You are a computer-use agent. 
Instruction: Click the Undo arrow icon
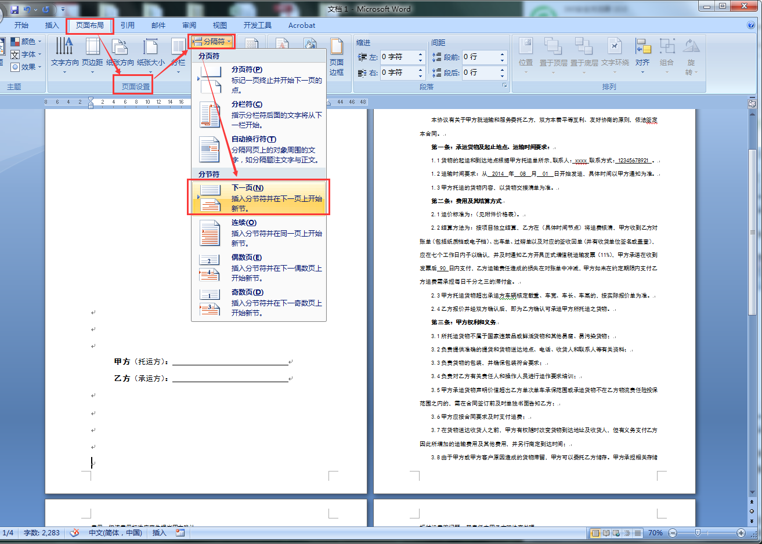27,10
